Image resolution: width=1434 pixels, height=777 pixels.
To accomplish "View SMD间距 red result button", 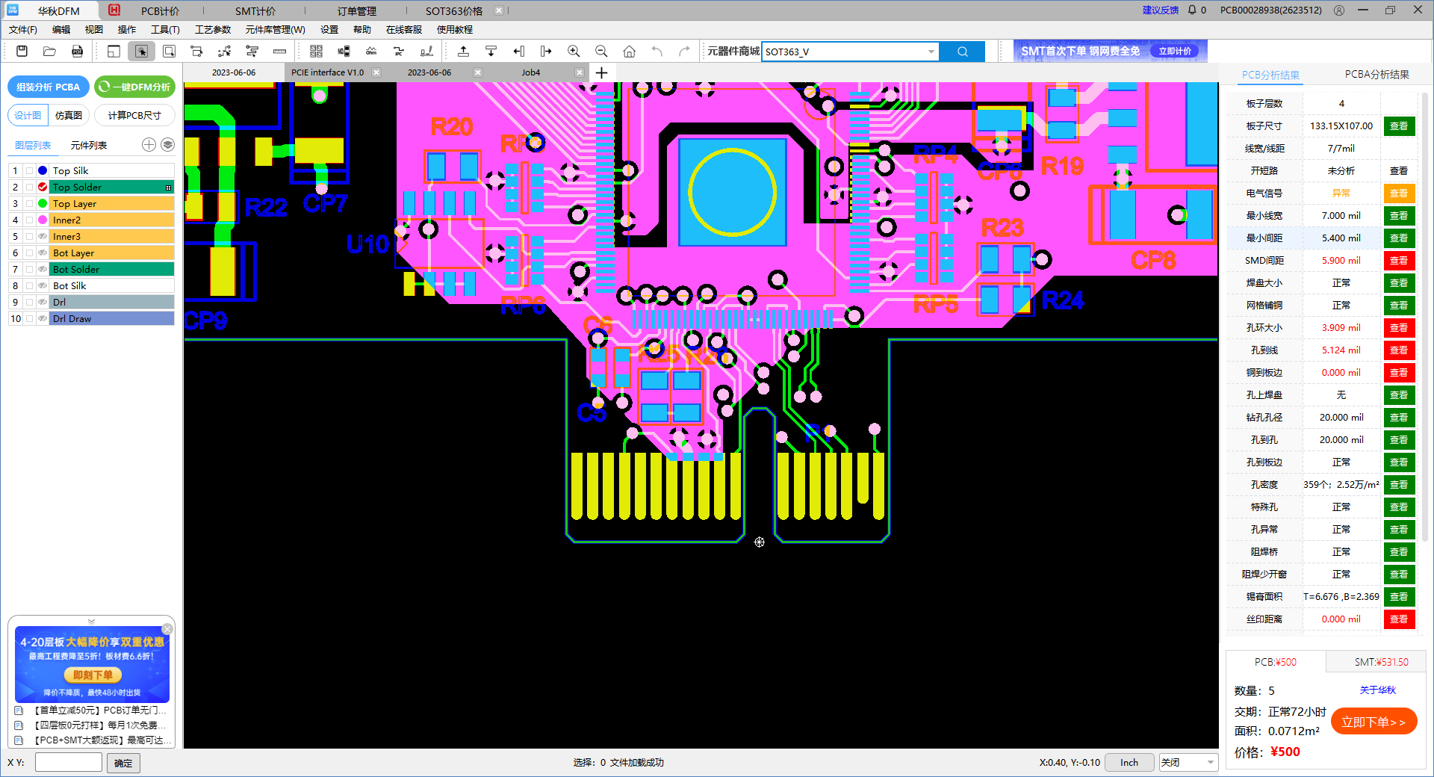I will tap(1399, 260).
